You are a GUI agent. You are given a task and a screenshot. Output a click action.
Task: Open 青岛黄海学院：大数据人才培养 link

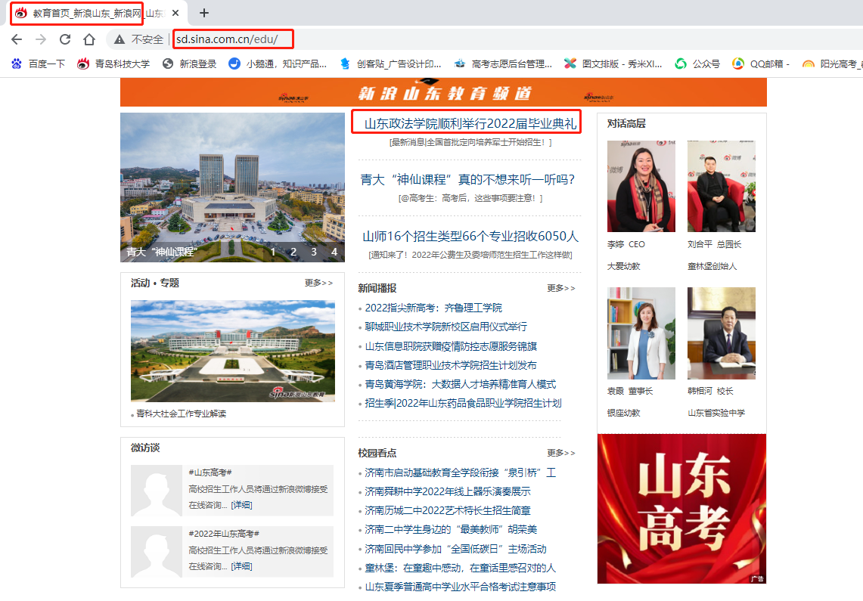[460, 384]
